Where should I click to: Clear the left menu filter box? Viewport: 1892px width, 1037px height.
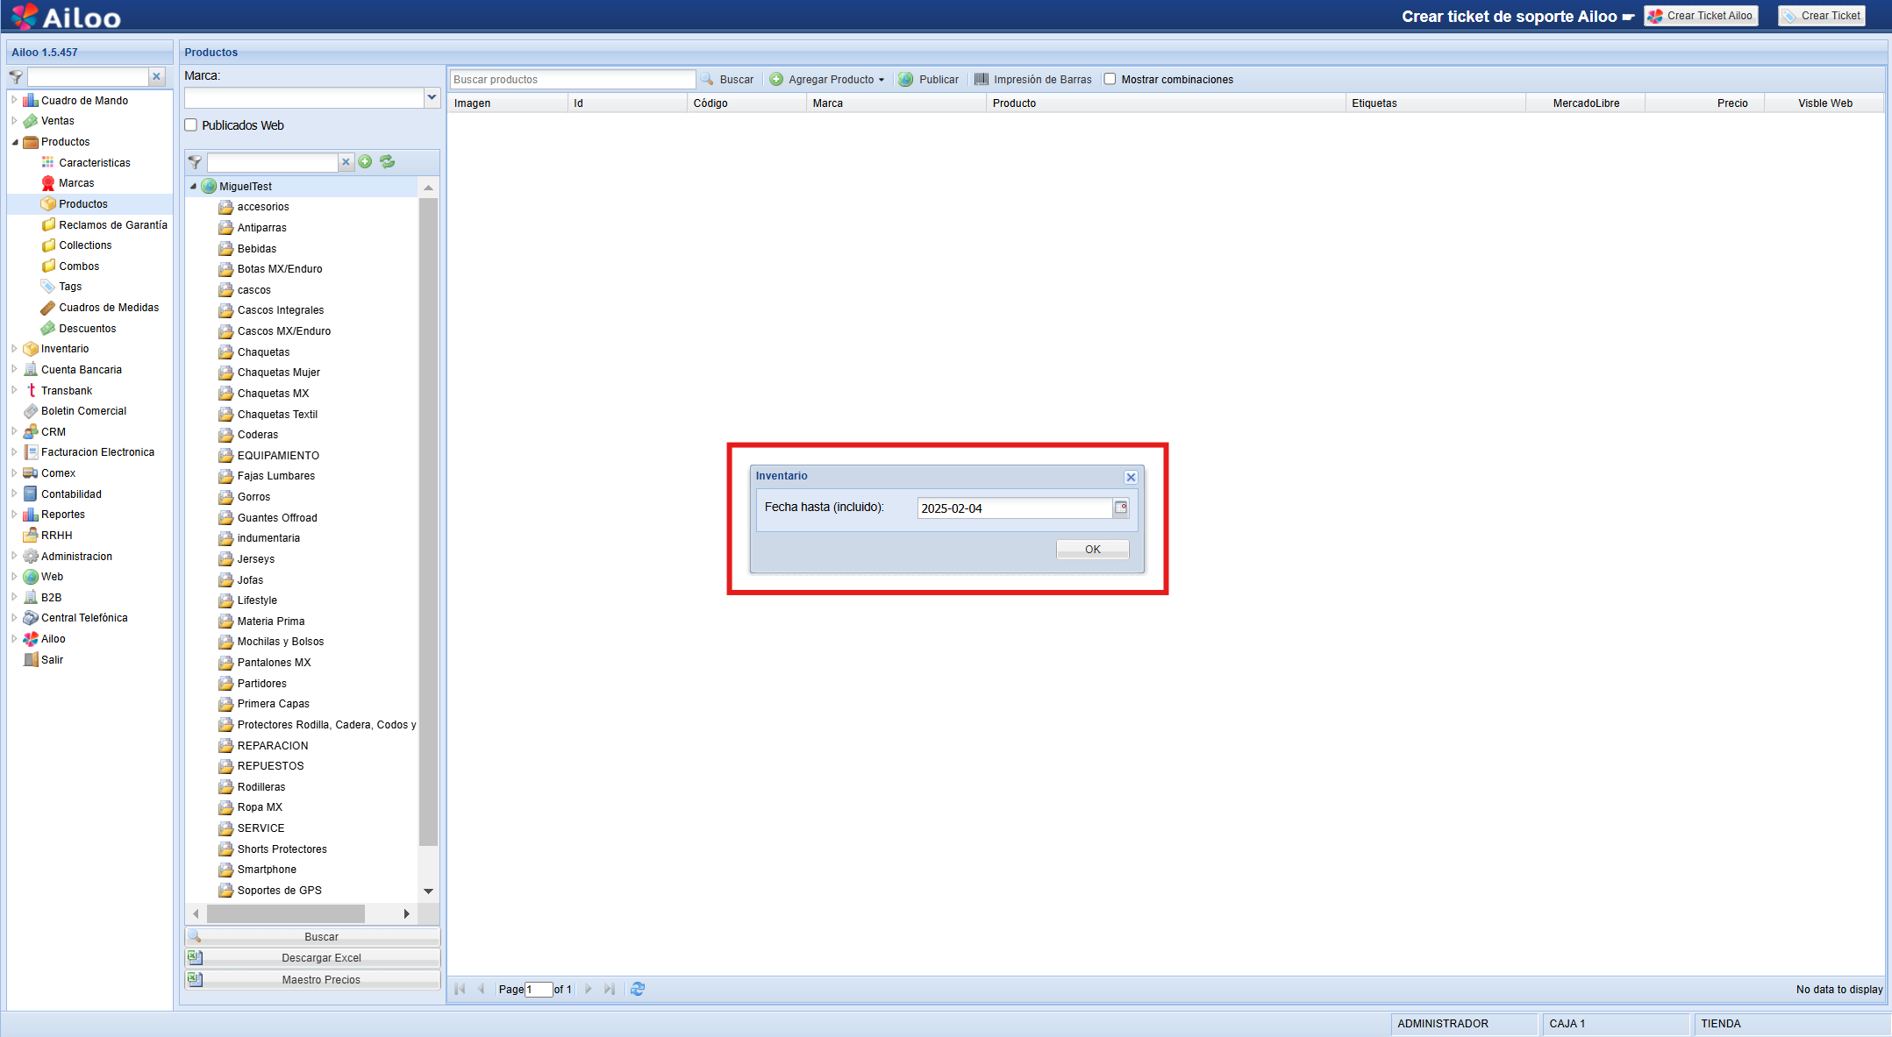pyautogui.click(x=157, y=76)
